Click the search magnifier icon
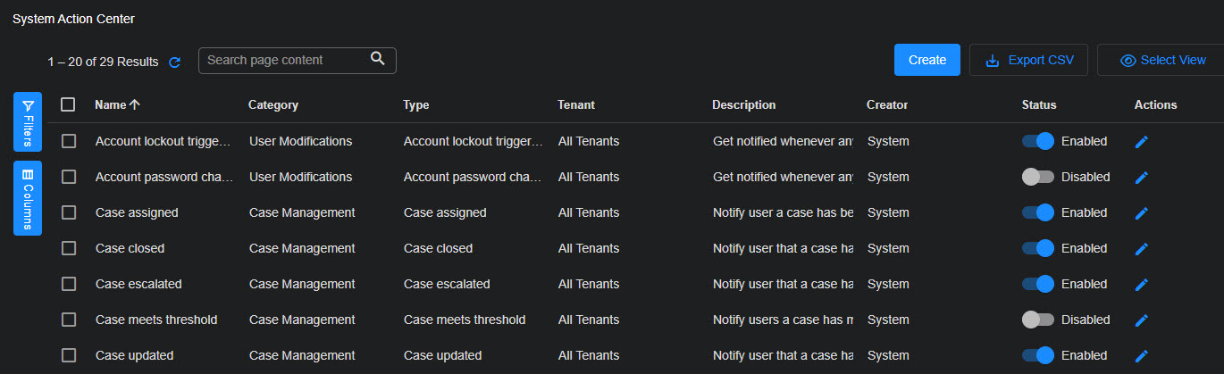The image size is (1224, 374). [378, 60]
